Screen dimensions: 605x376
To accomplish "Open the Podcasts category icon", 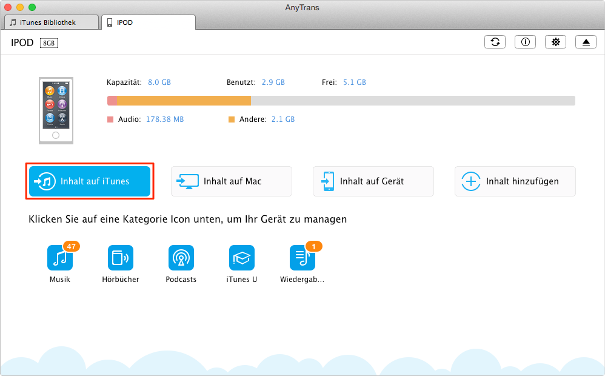I will tap(181, 258).
